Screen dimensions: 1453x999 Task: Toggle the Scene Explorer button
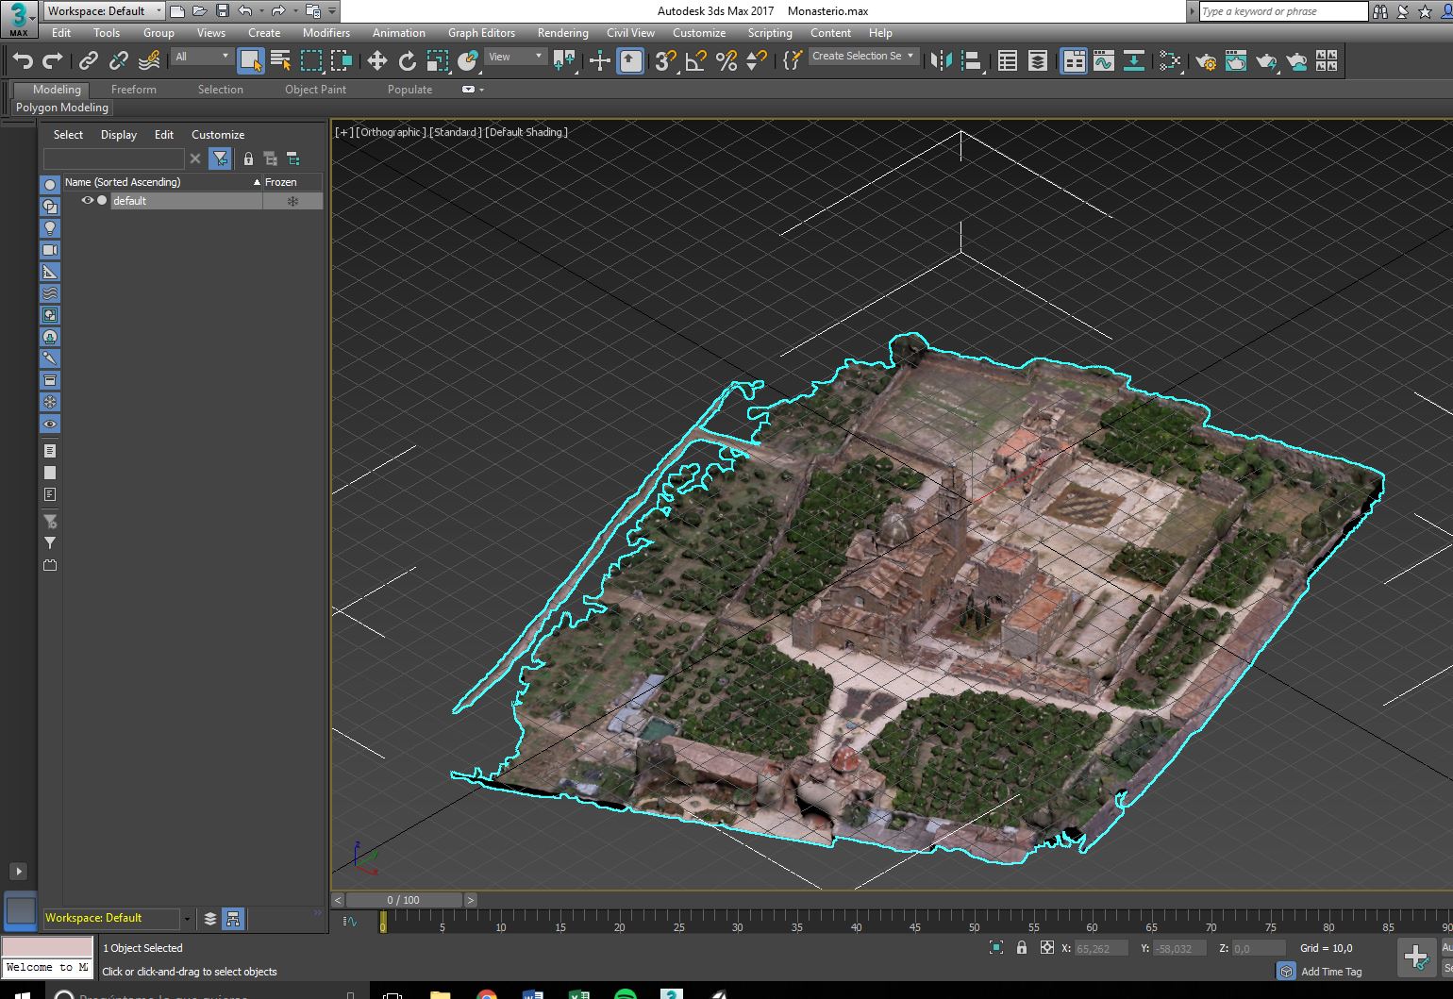[x=1007, y=61]
